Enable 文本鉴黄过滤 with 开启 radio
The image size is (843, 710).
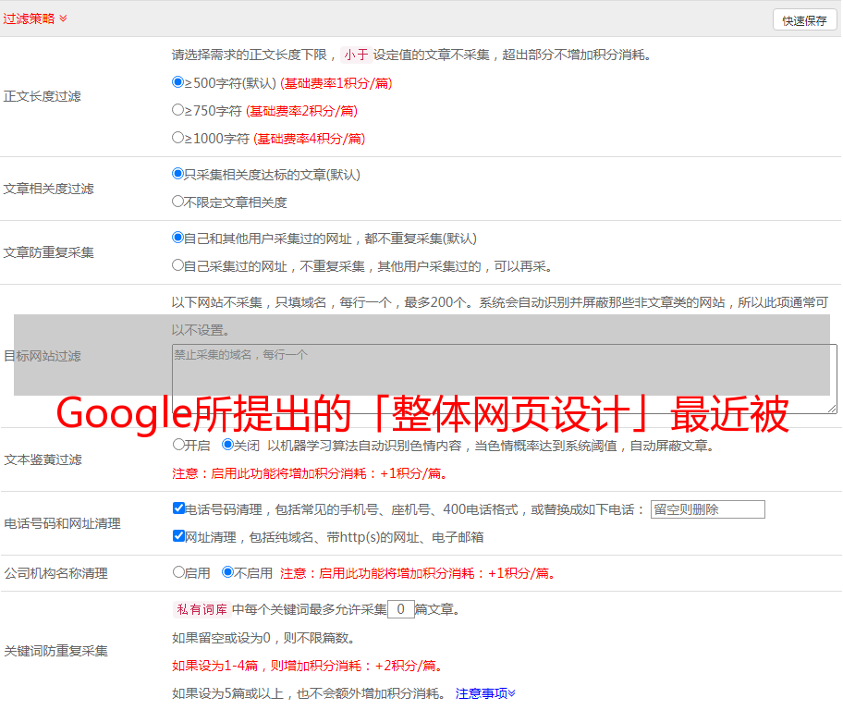[178, 445]
